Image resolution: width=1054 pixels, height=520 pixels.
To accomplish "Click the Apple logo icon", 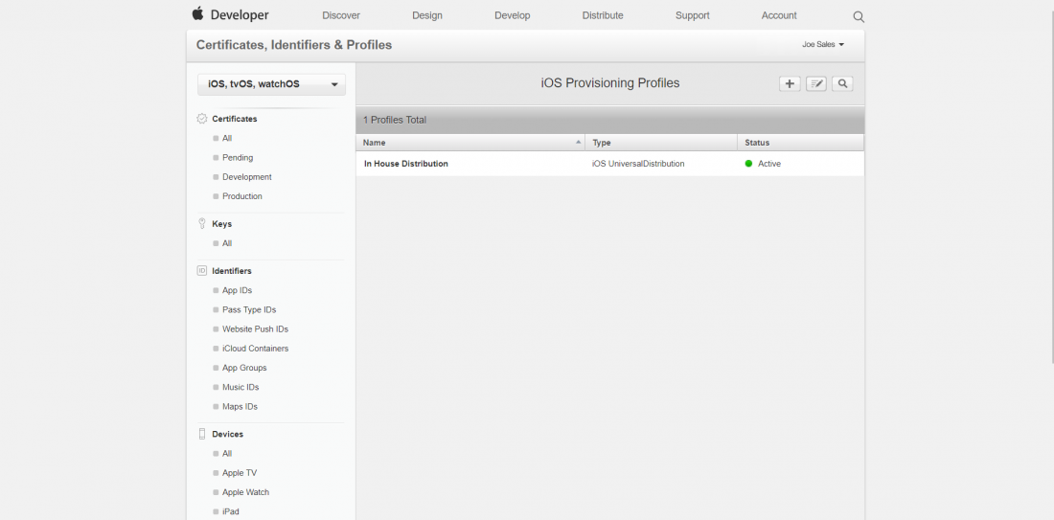I will coord(197,13).
